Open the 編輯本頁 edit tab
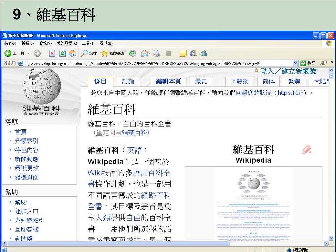 point(168,82)
